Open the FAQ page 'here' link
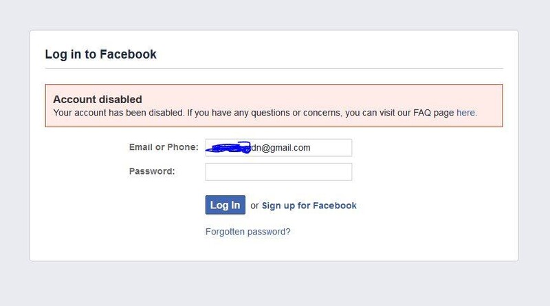Viewport: 550px width, 306px height. [x=467, y=113]
